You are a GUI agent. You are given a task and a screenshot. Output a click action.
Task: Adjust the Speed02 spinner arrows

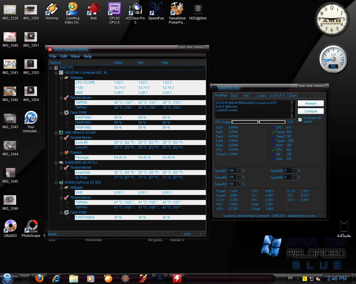239,177
